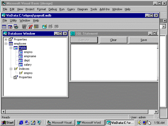Click the Commit transaction toolbar icon
Image resolution: width=168 pixels, height=126 pixels.
56,27
